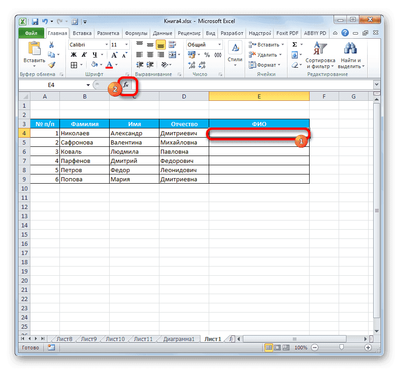Click the Percent style icon
This screenshot has height=371, width=399.
click(x=206, y=54)
